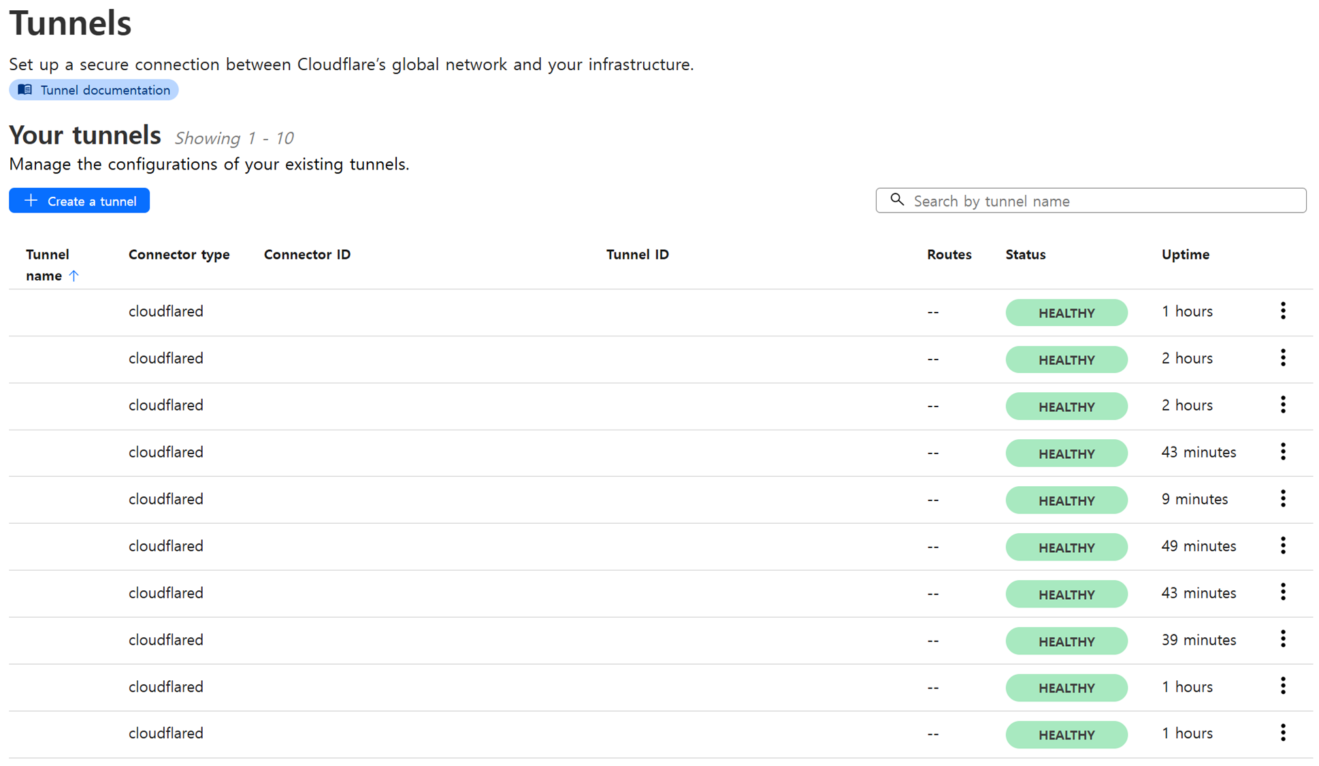The width and height of the screenshot is (1319, 766).
Task: Click the book icon in Tunnel documentation
Action: pyautogui.click(x=25, y=90)
